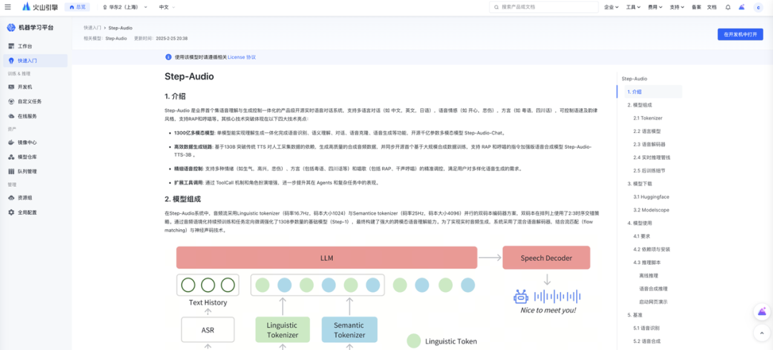Jump to Step-Audio in the outline
773x350 pixels.
tap(634, 79)
